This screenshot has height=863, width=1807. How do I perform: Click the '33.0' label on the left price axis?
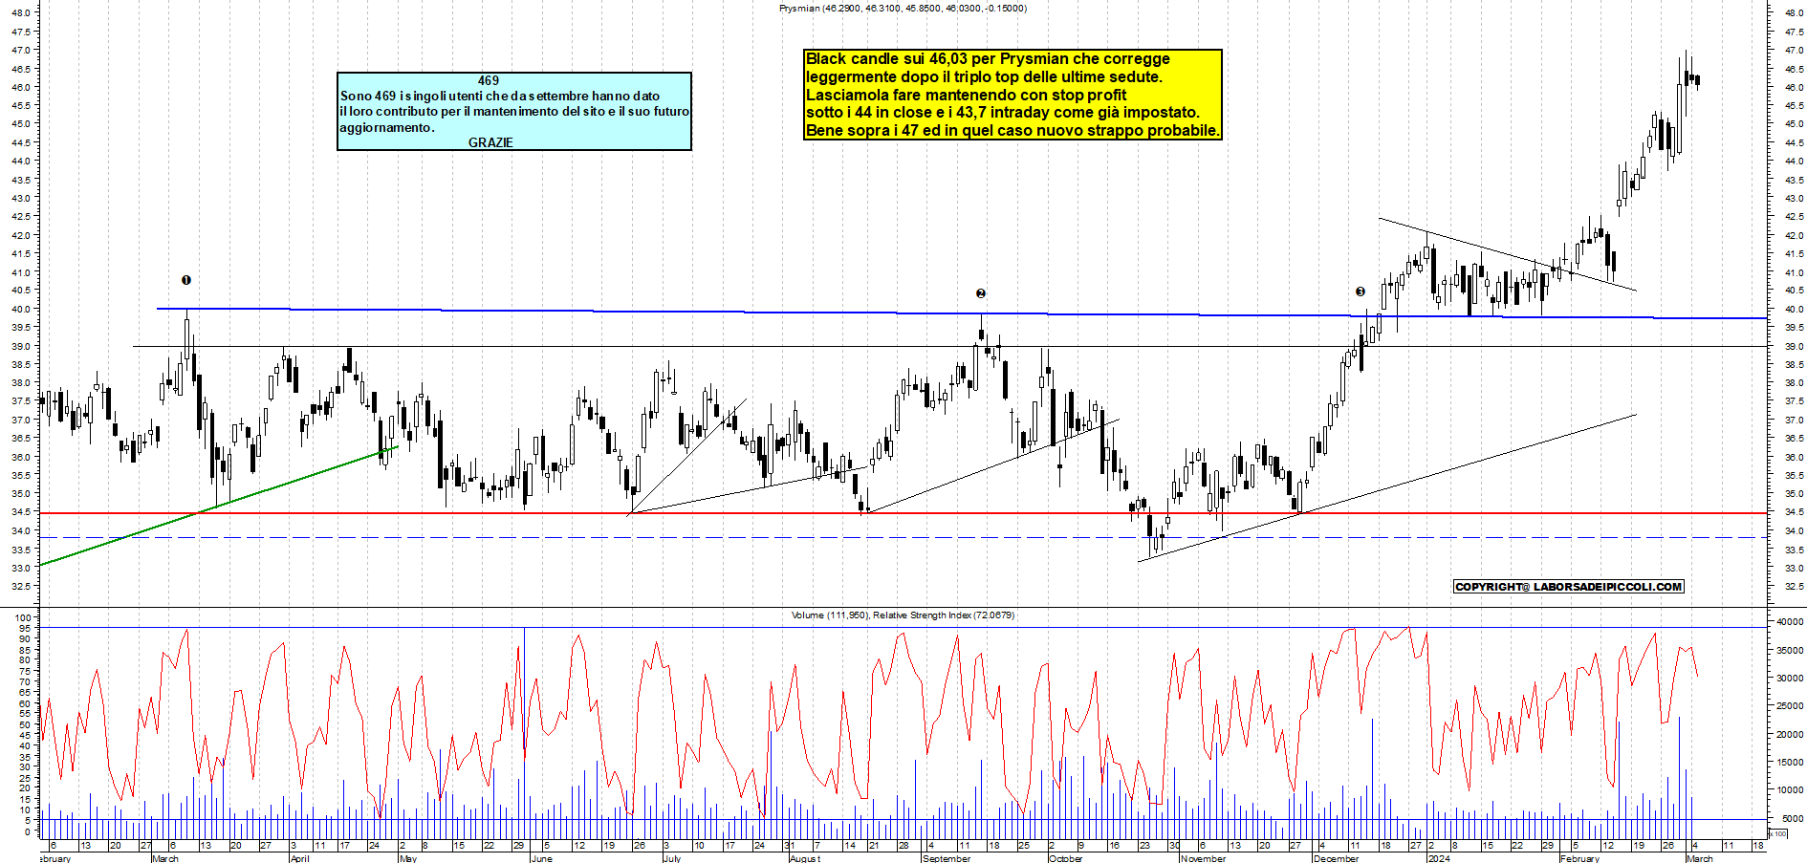coord(21,568)
